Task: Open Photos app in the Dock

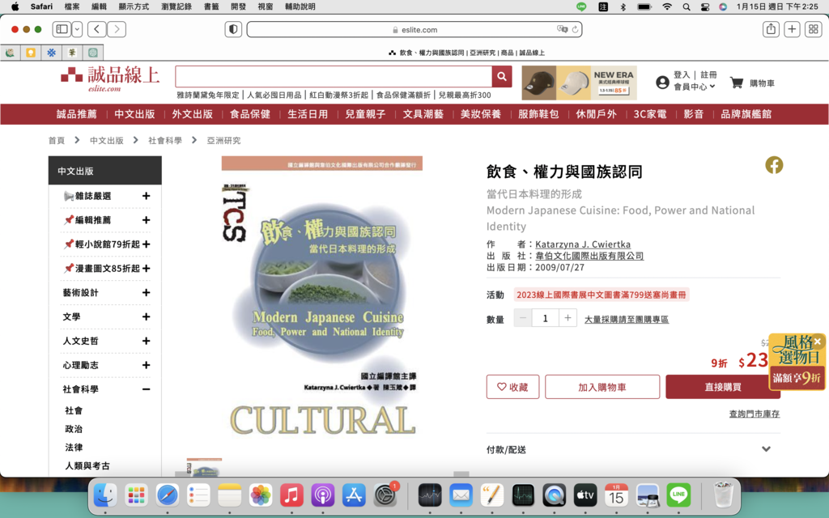Action: pyautogui.click(x=261, y=495)
